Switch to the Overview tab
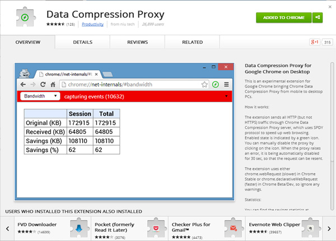 coord(27,42)
